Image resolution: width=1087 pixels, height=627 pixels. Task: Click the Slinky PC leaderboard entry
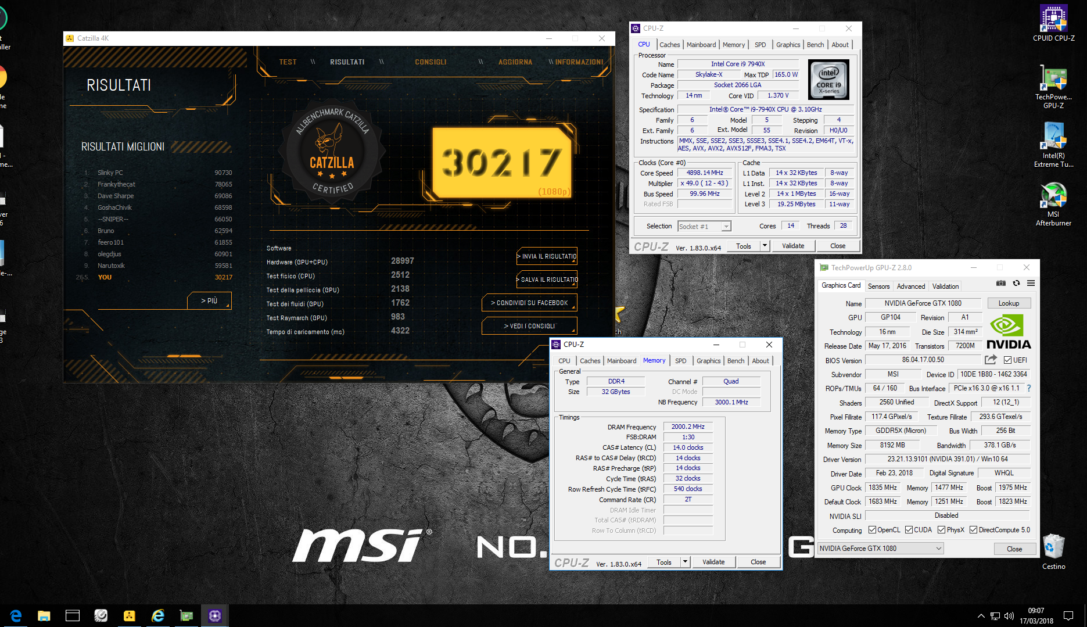tap(157, 173)
